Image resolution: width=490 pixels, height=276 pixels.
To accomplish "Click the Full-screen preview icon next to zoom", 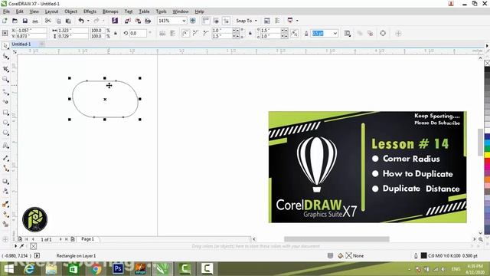I will click(x=193, y=21).
